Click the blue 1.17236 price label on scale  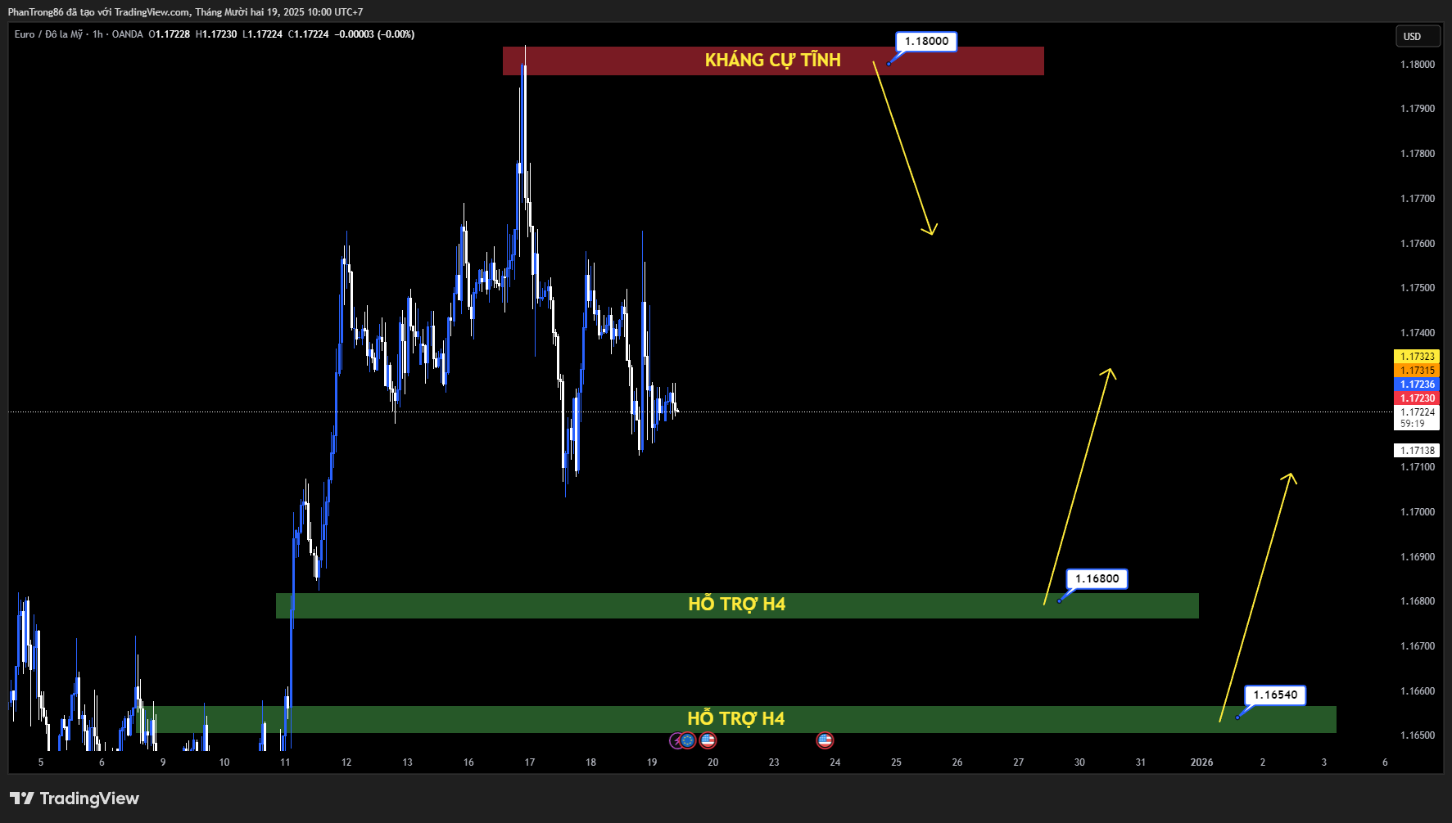pyautogui.click(x=1416, y=384)
